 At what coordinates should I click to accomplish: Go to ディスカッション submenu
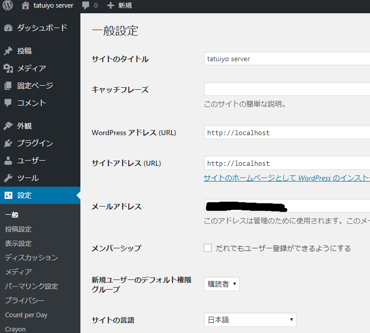click(32, 258)
